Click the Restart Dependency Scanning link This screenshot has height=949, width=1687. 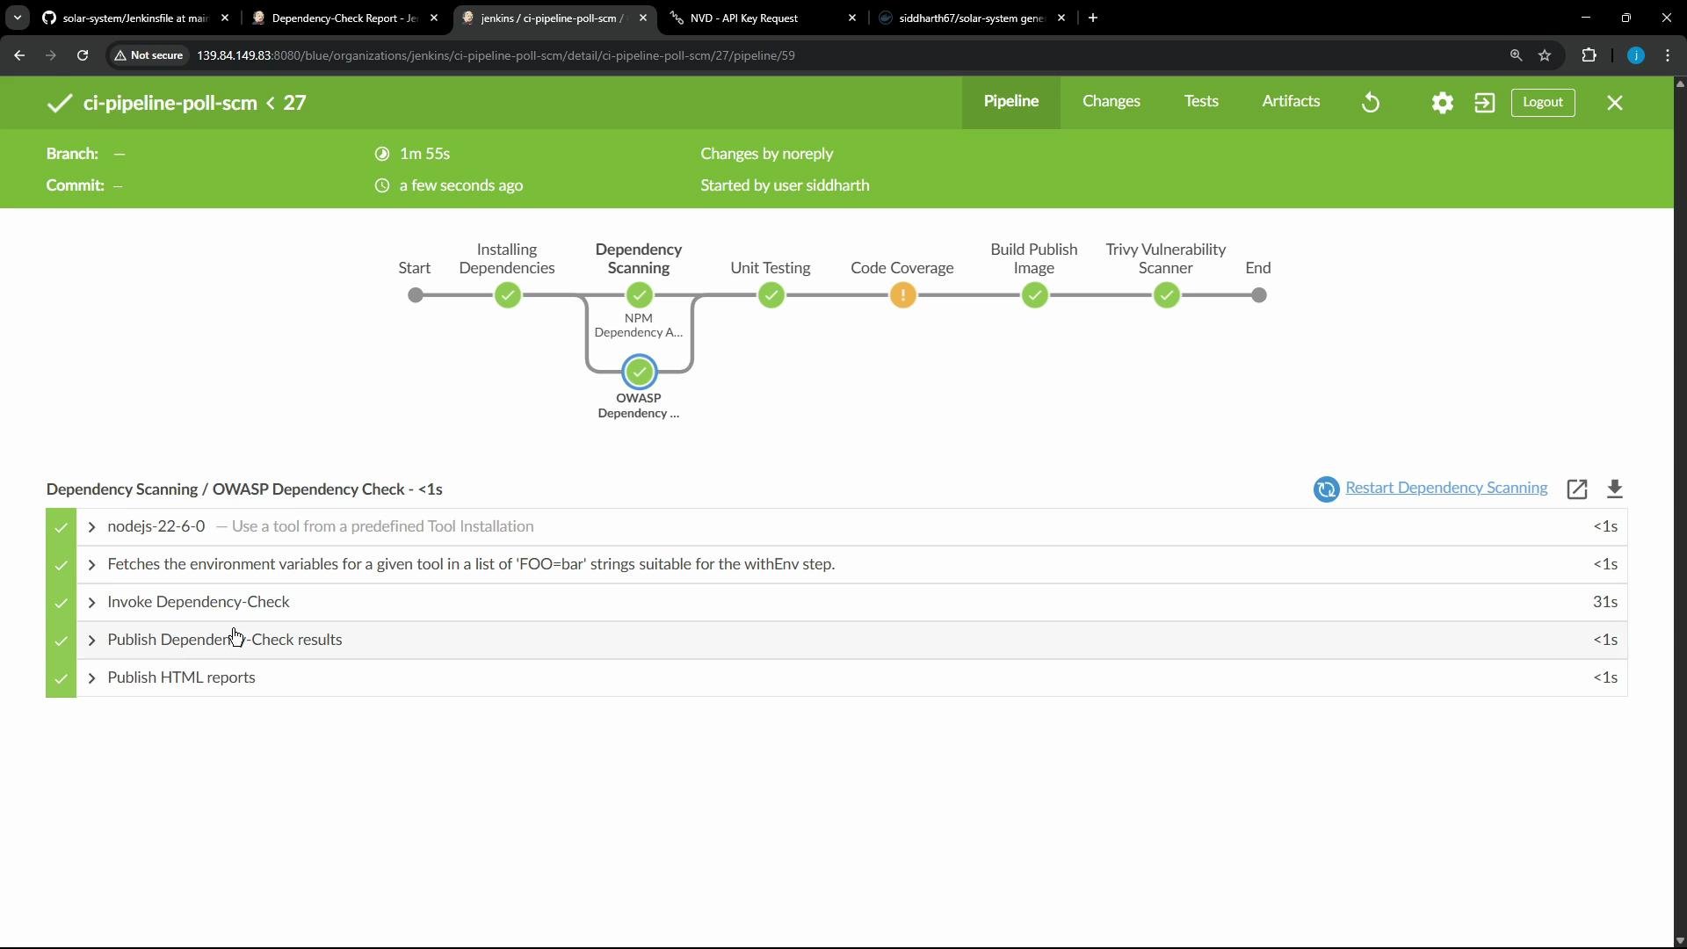click(x=1446, y=488)
